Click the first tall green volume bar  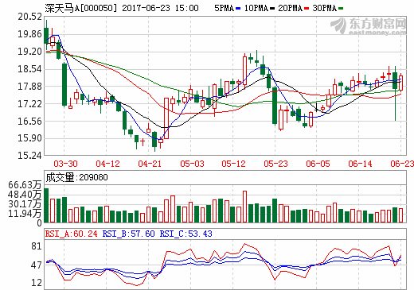point(46,205)
